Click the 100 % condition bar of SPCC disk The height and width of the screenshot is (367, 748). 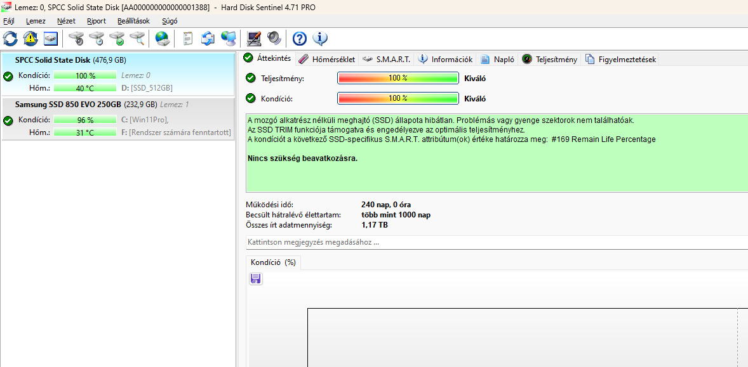point(85,75)
